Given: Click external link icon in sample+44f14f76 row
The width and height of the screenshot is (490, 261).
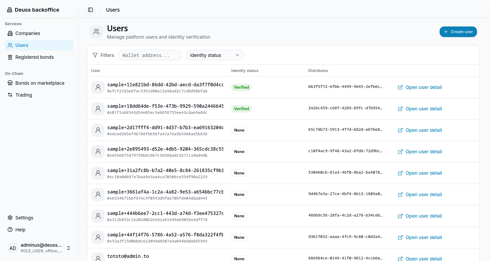Looking at the screenshot, I should (x=400, y=237).
